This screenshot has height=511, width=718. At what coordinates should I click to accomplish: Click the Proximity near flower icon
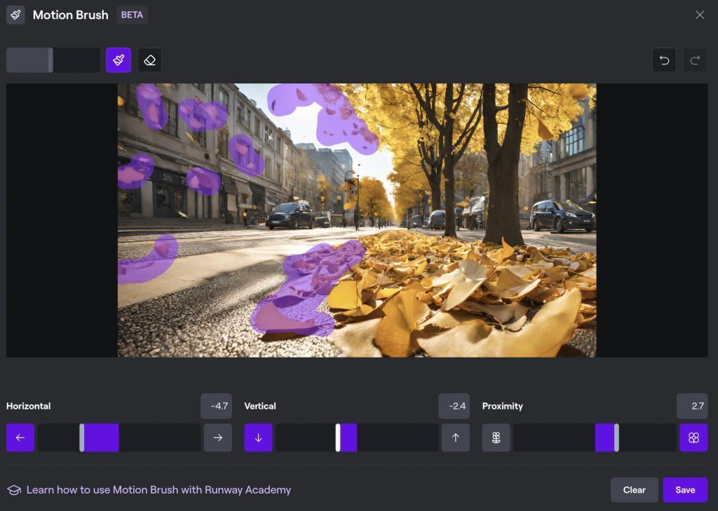click(x=693, y=437)
